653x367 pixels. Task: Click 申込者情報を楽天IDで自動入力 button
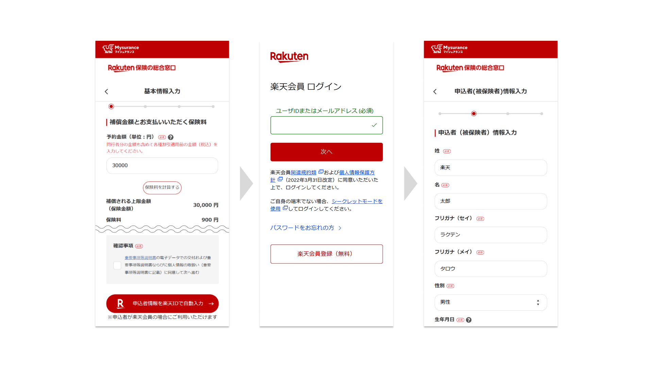(x=162, y=303)
